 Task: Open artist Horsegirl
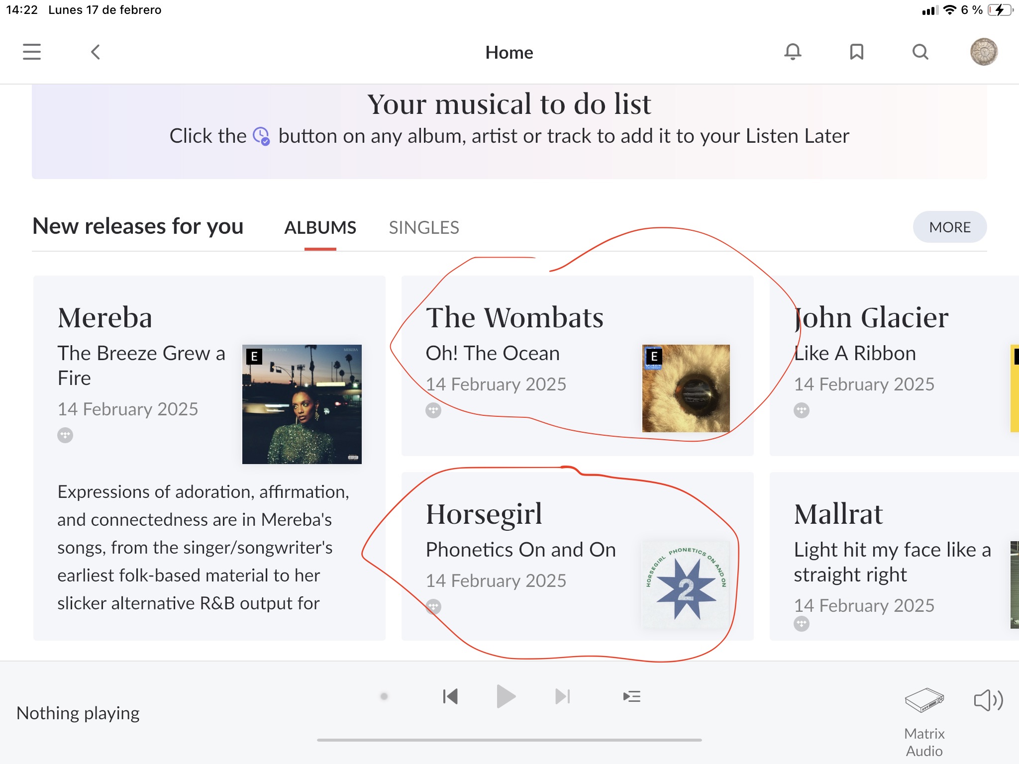click(x=484, y=514)
